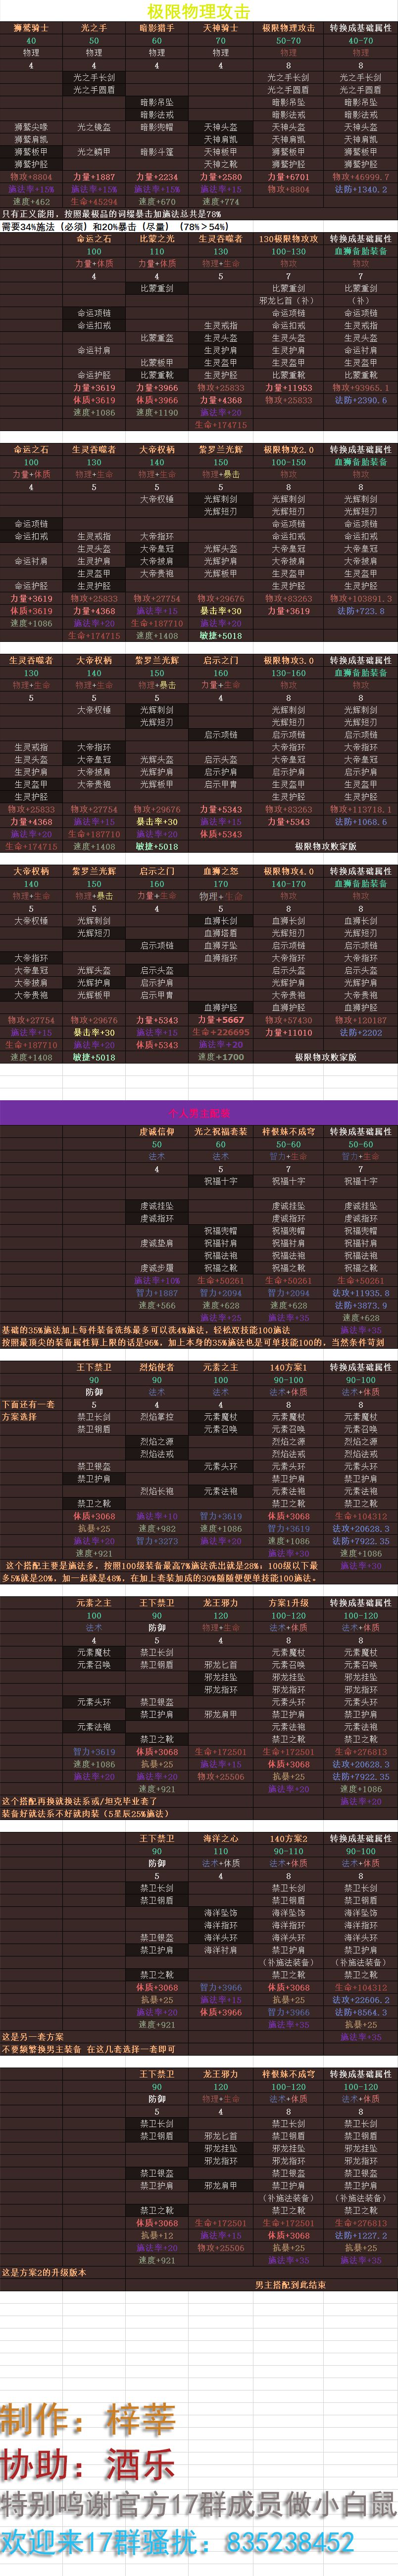
Task: Click the note starting 需要34%施法
Action: click(115, 226)
